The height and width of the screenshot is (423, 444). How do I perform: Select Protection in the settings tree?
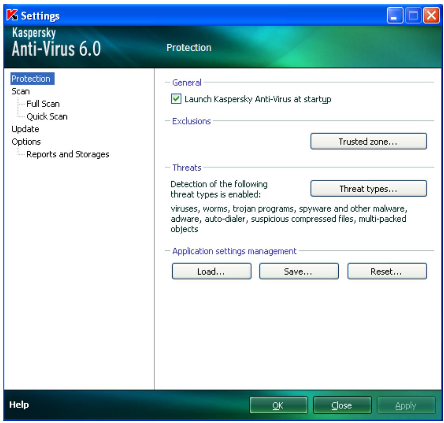click(x=32, y=79)
